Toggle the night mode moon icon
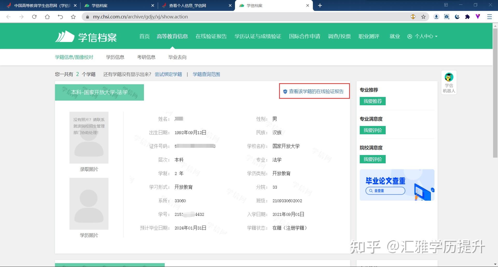498x267 pixels. coord(457,17)
